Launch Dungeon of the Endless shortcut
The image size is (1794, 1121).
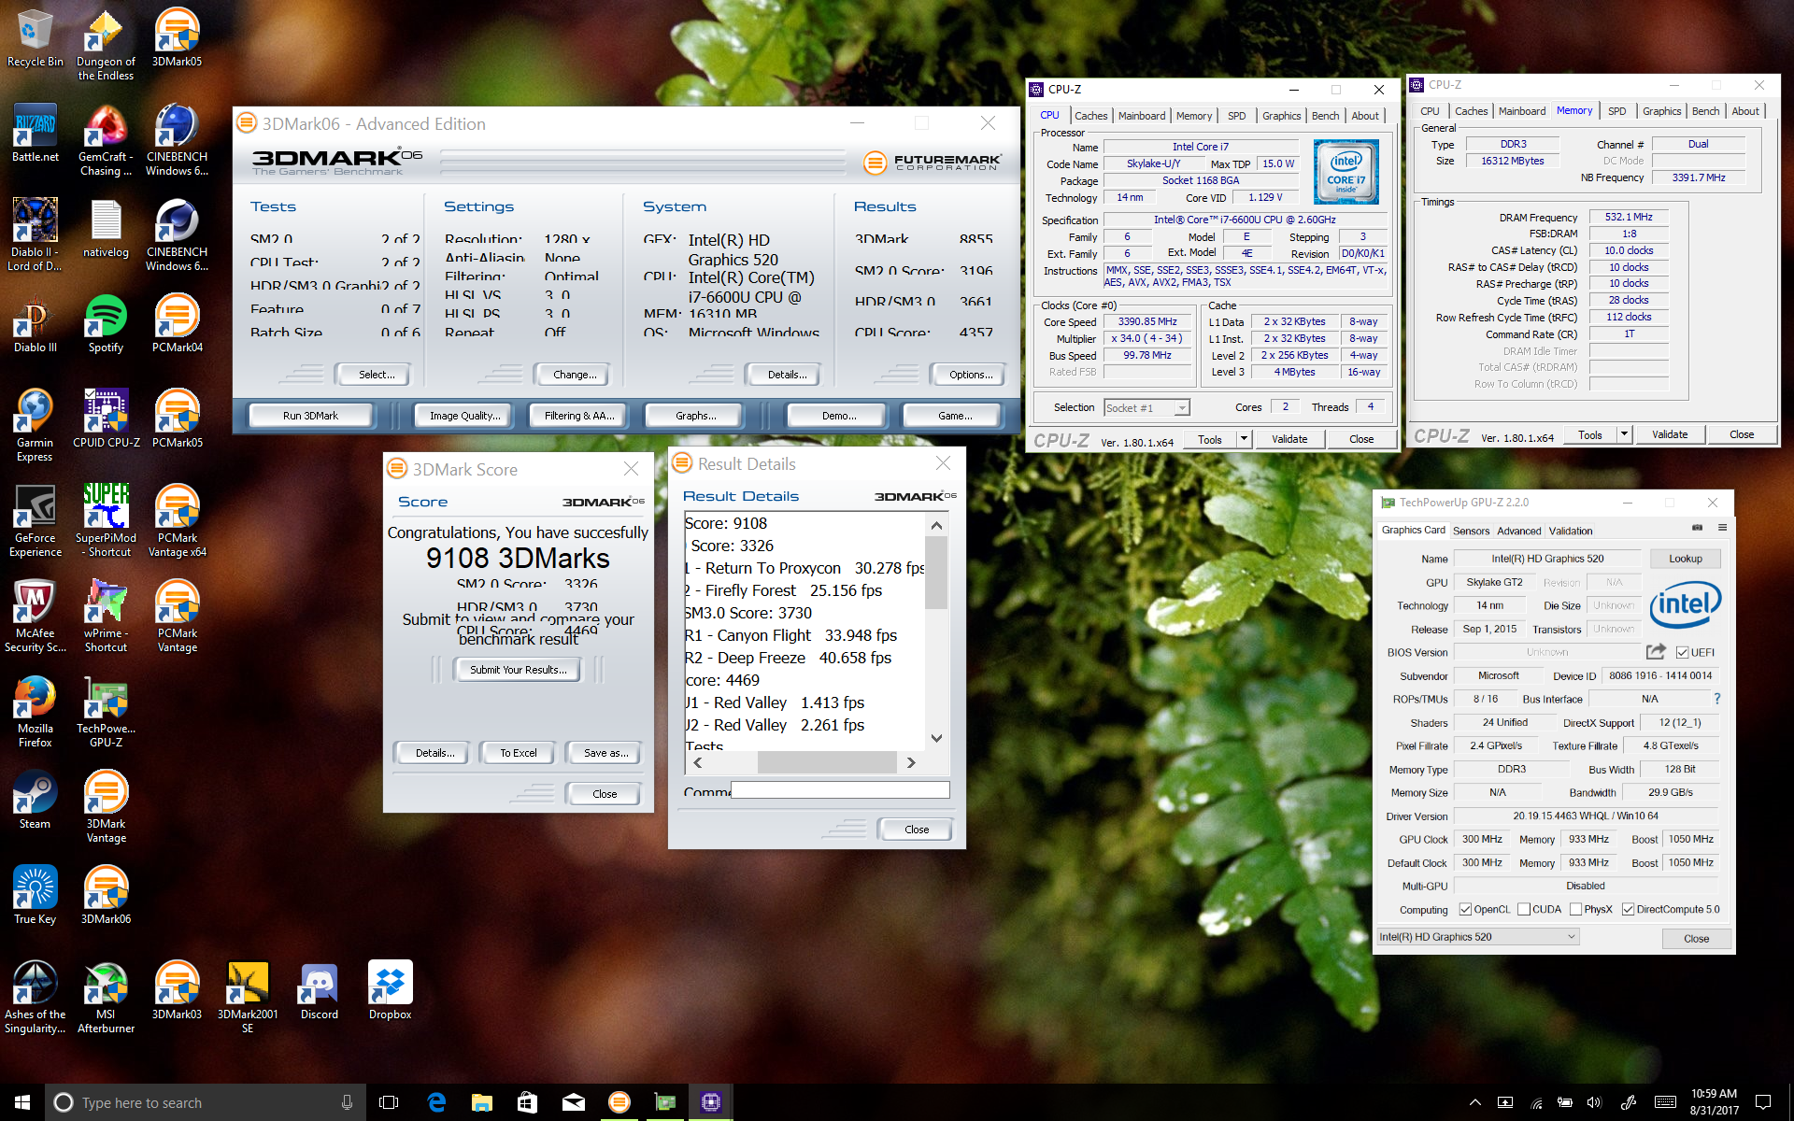pyautogui.click(x=106, y=44)
